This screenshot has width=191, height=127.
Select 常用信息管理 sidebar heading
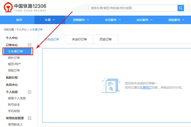coord(15,118)
